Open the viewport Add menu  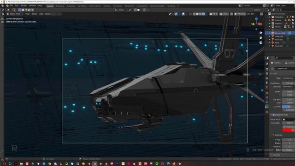click(41, 14)
